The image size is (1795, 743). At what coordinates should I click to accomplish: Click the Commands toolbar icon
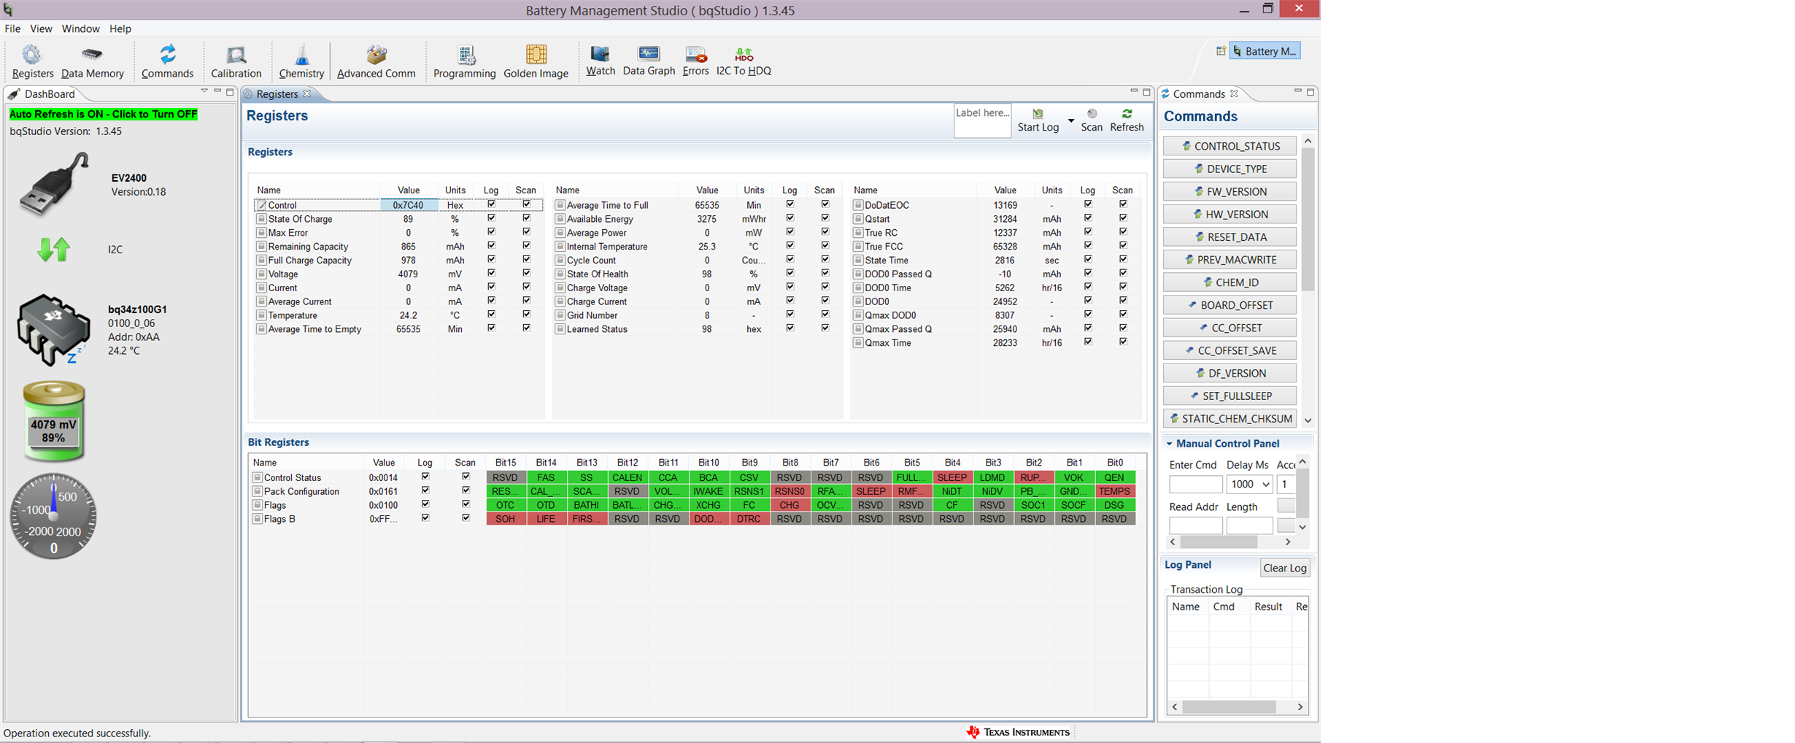[x=167, y=61]
